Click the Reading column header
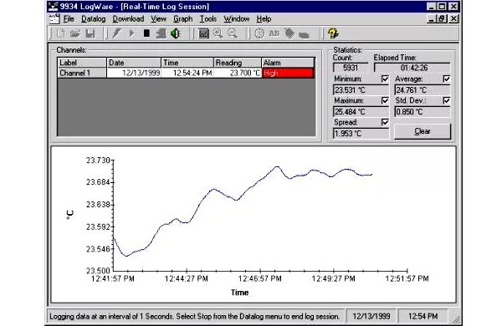The width and height of the screenshot is (502, 326). pyautogui.click(x=238, y=63)
